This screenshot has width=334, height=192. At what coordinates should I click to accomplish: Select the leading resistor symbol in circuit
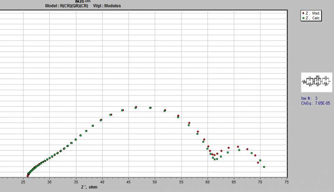pos(304,82)
